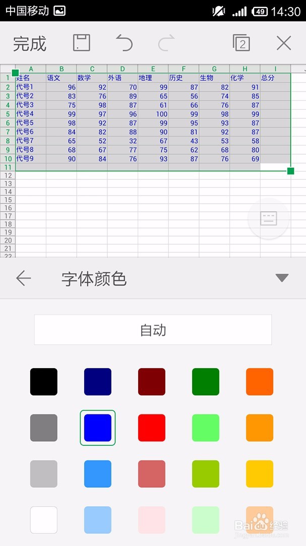Pick the light gray swatch
This screenshot has width=306, height=546.
point(44,474)
